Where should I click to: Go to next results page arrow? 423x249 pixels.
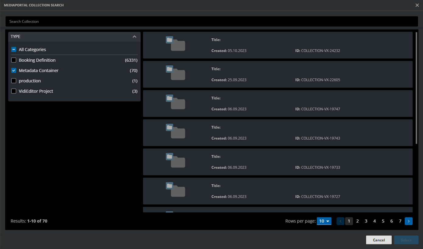[408, 221]
